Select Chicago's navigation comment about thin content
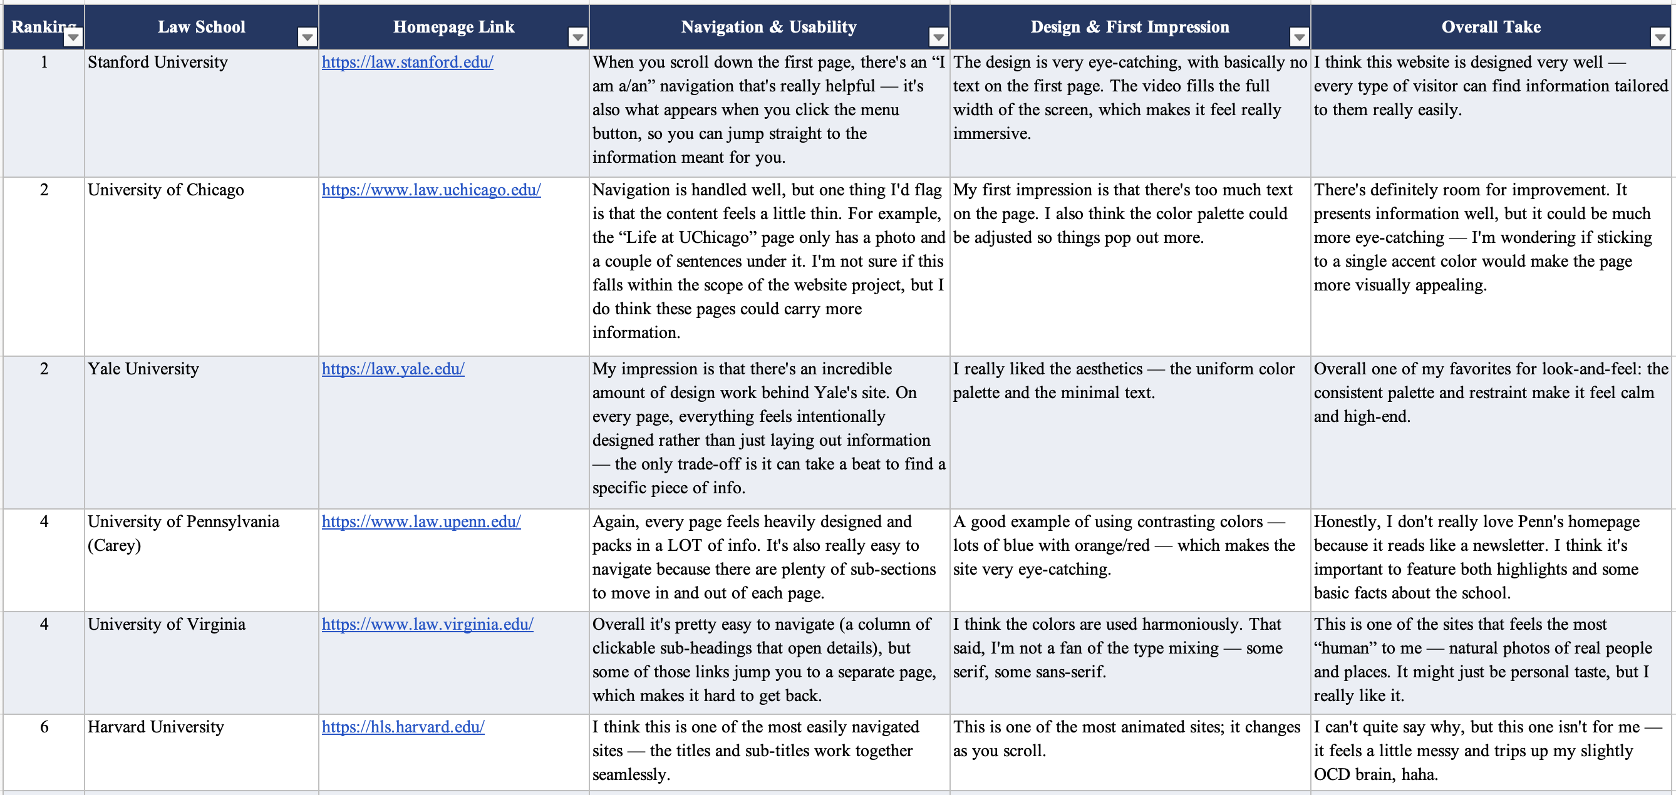1676x795 pixels. coord(769,267)
